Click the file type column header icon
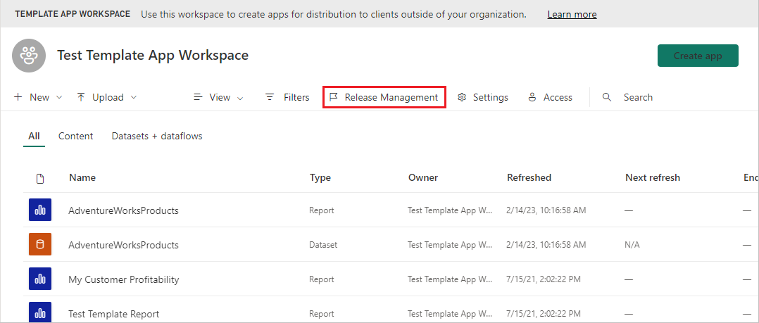 point(40,178)
